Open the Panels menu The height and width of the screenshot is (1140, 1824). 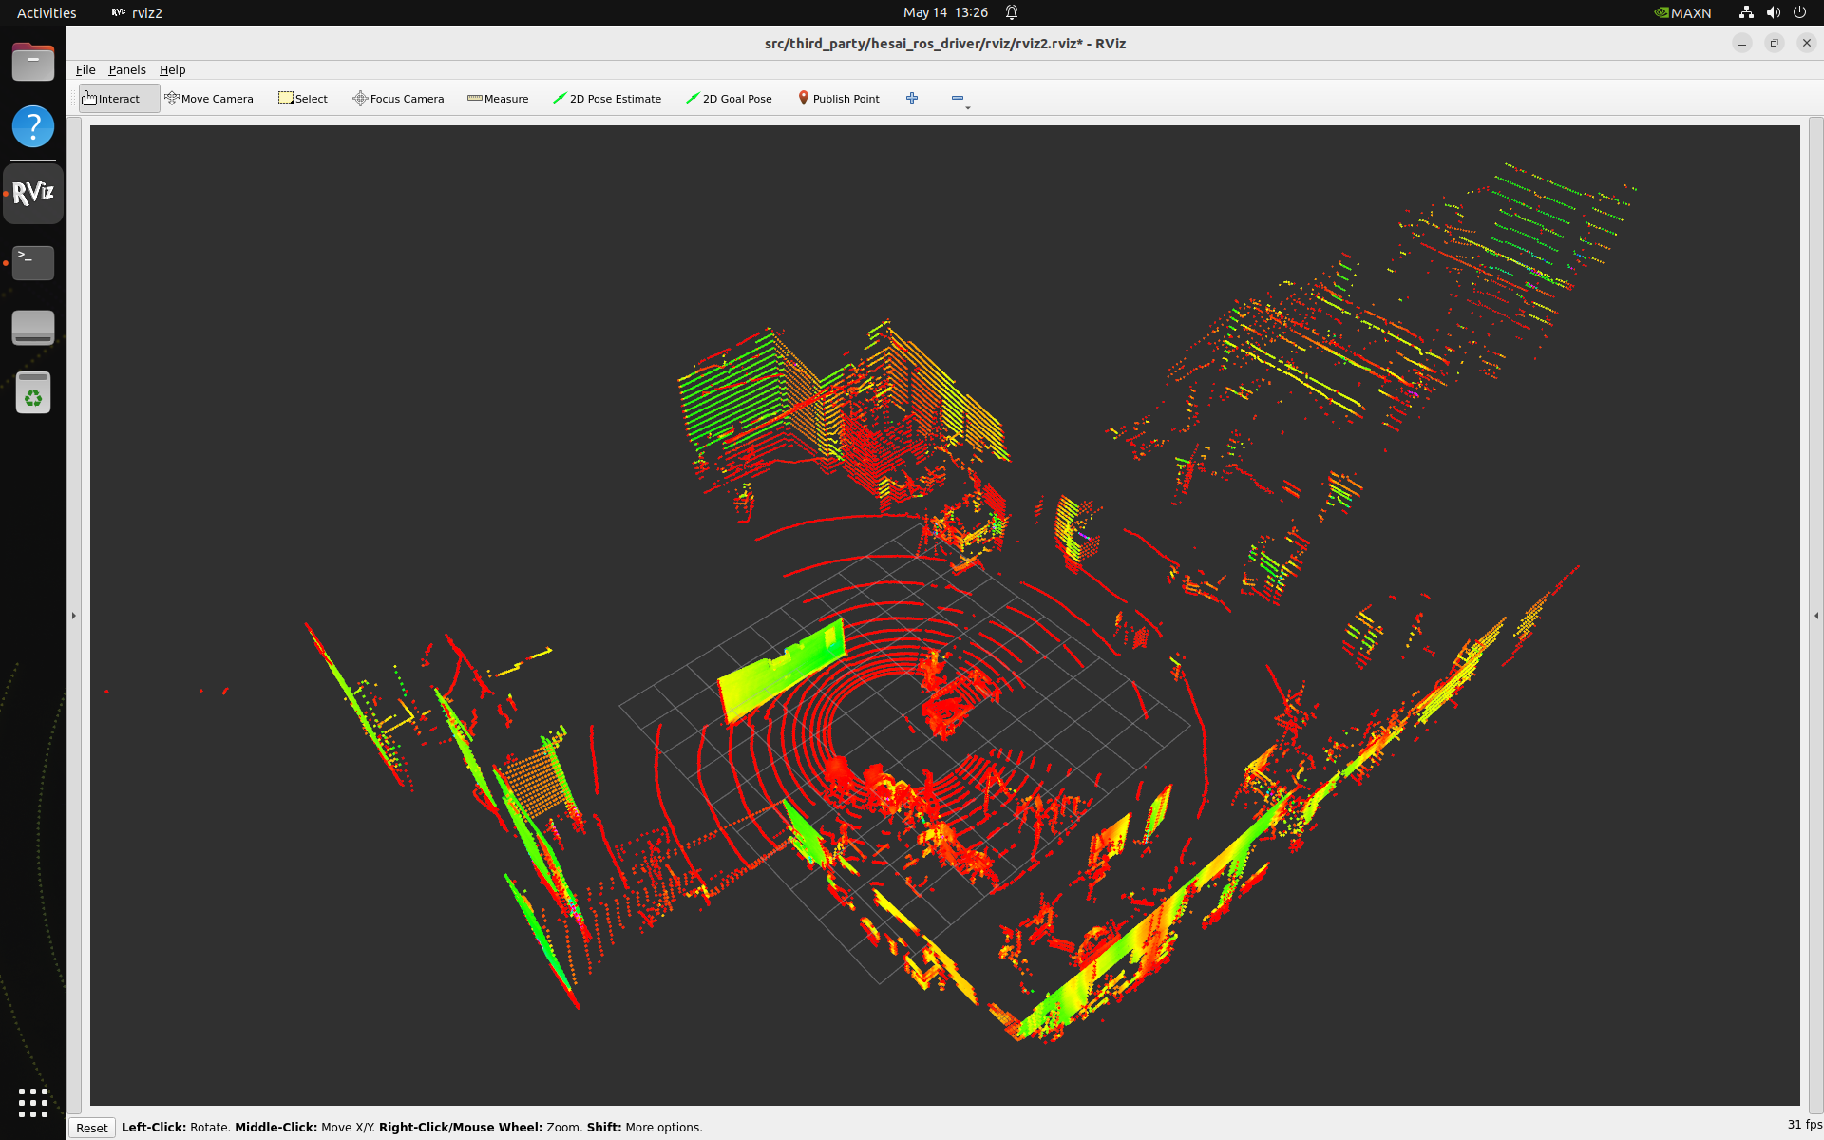(127, 70)
